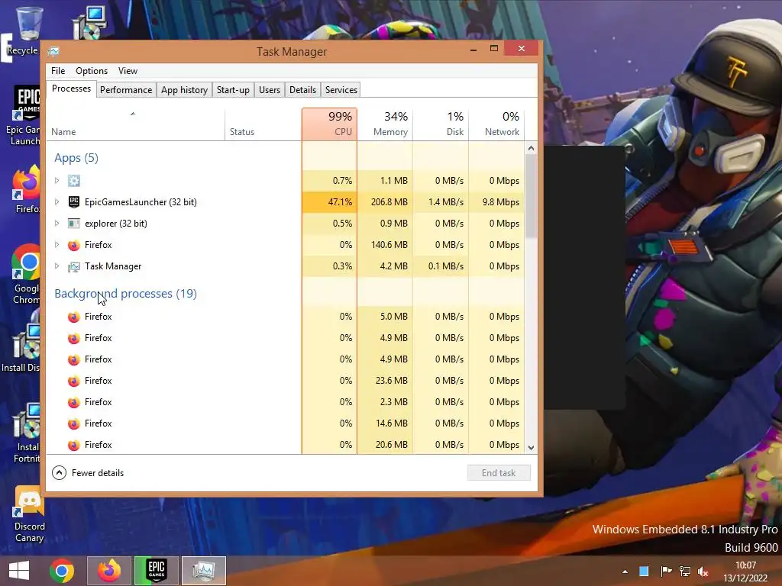This screenshot has width=782, height=586.
Task: Select the Firefox desktop shortcut
Action: tap(25, 189)
